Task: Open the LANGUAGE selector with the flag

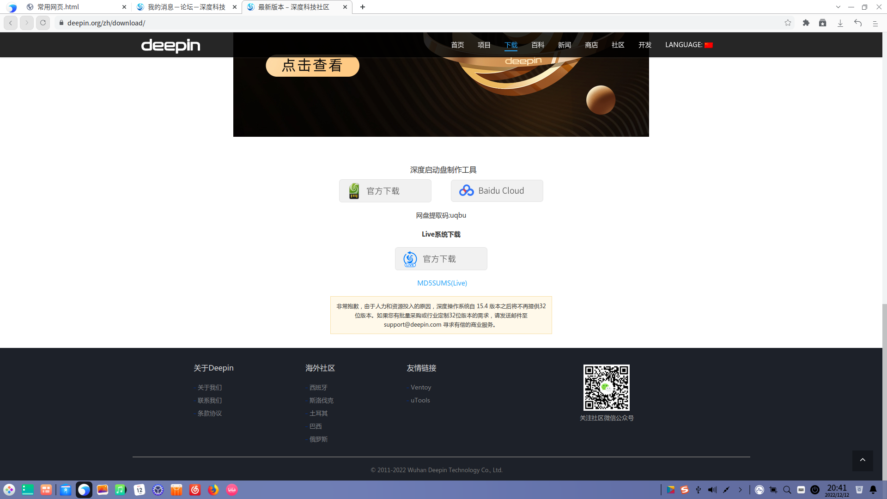Action: [689, 45]
